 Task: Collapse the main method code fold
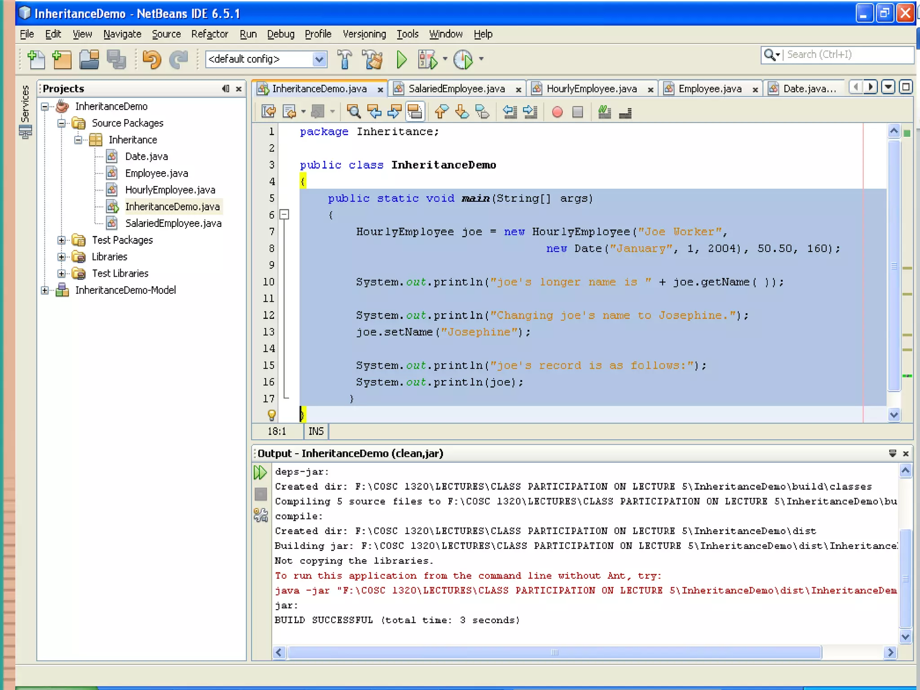(284, 215)
